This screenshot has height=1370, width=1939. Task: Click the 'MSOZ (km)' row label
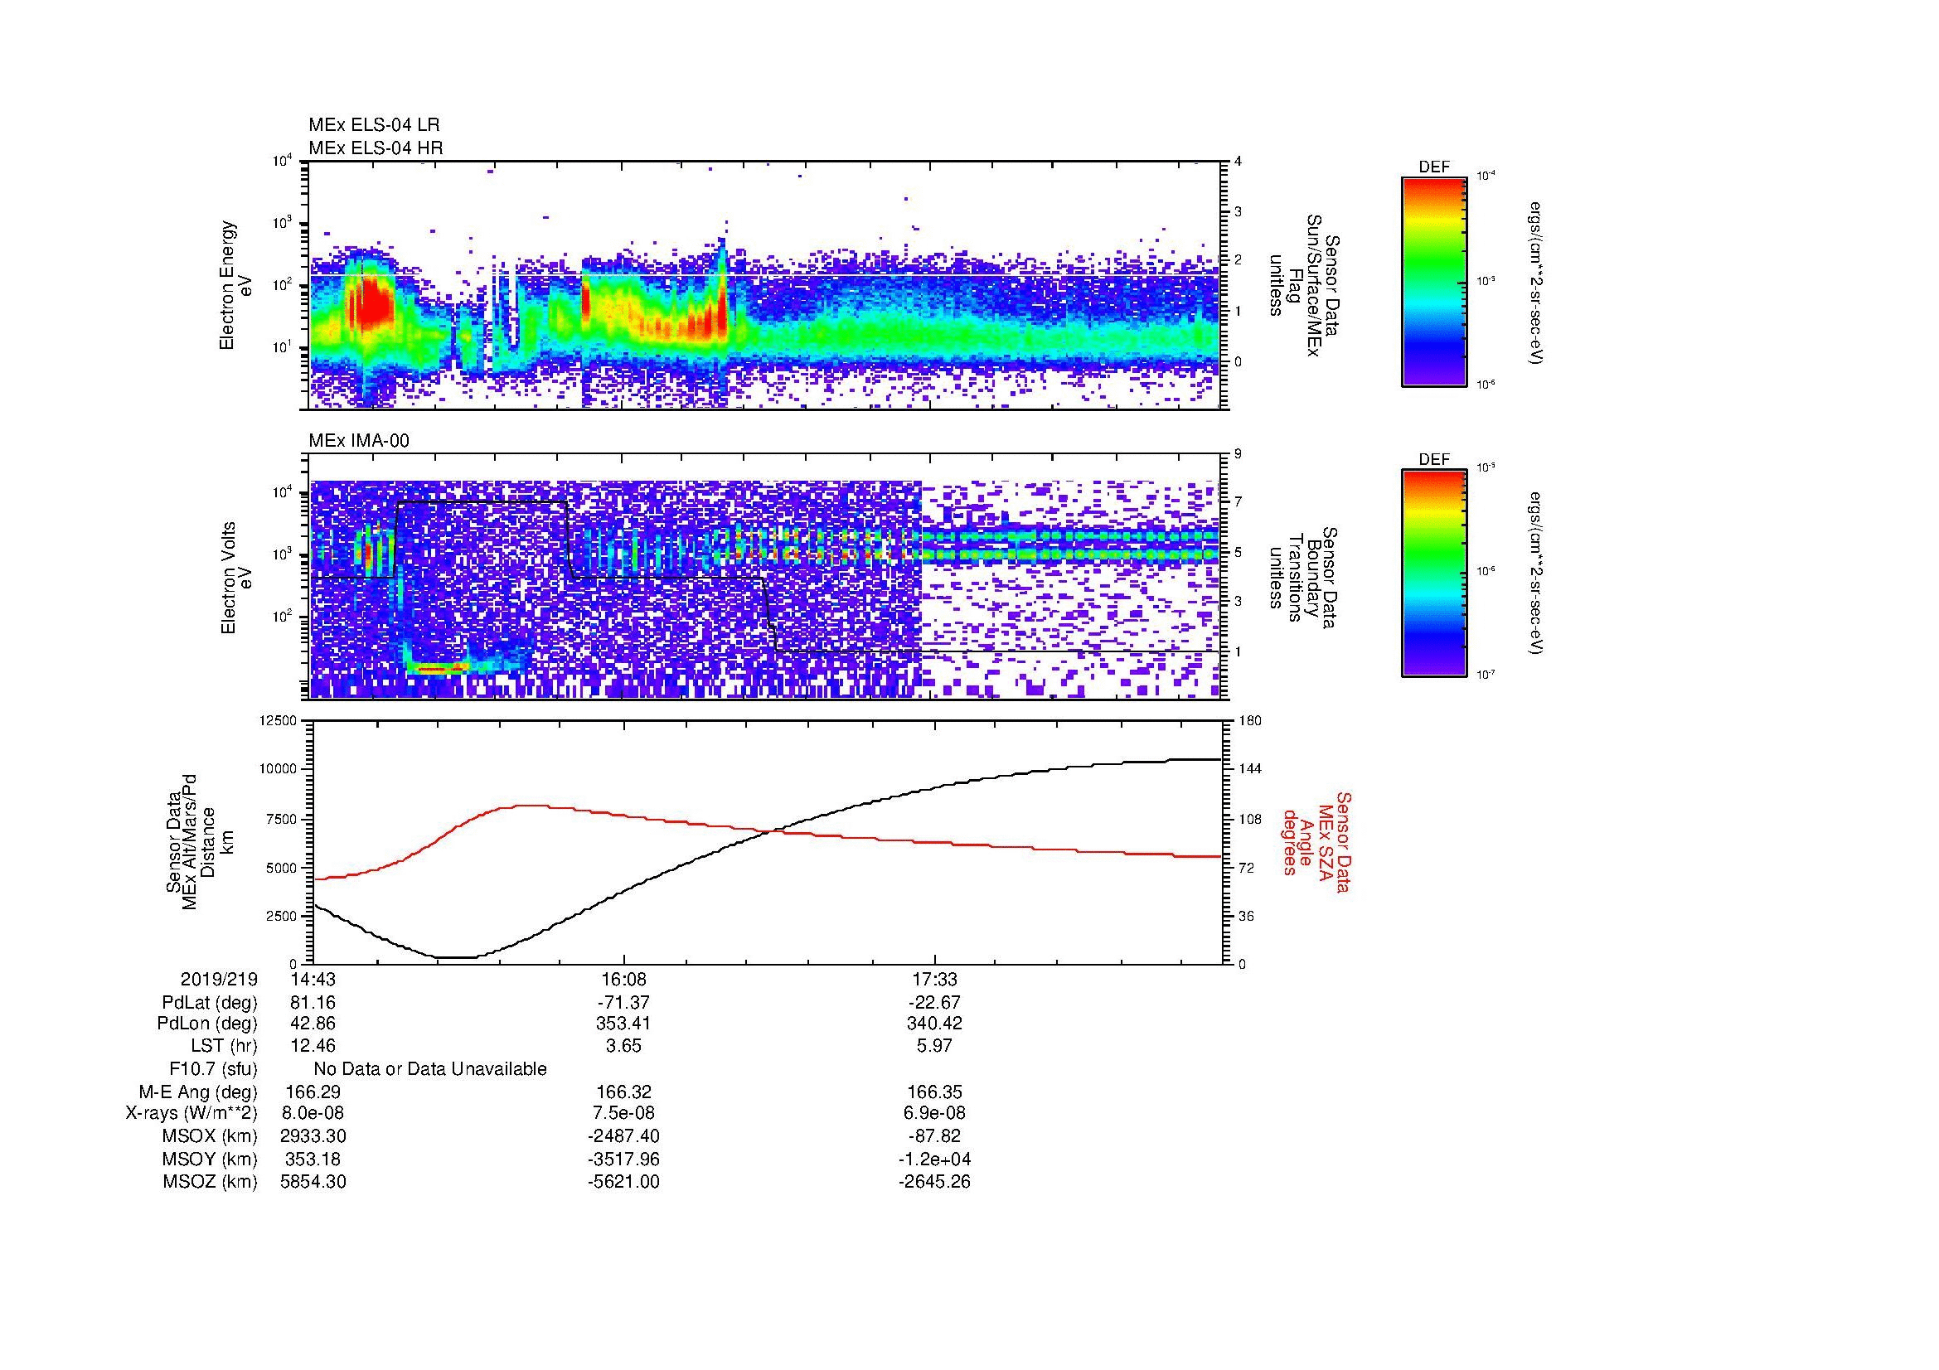click(x=210, y=1182)
